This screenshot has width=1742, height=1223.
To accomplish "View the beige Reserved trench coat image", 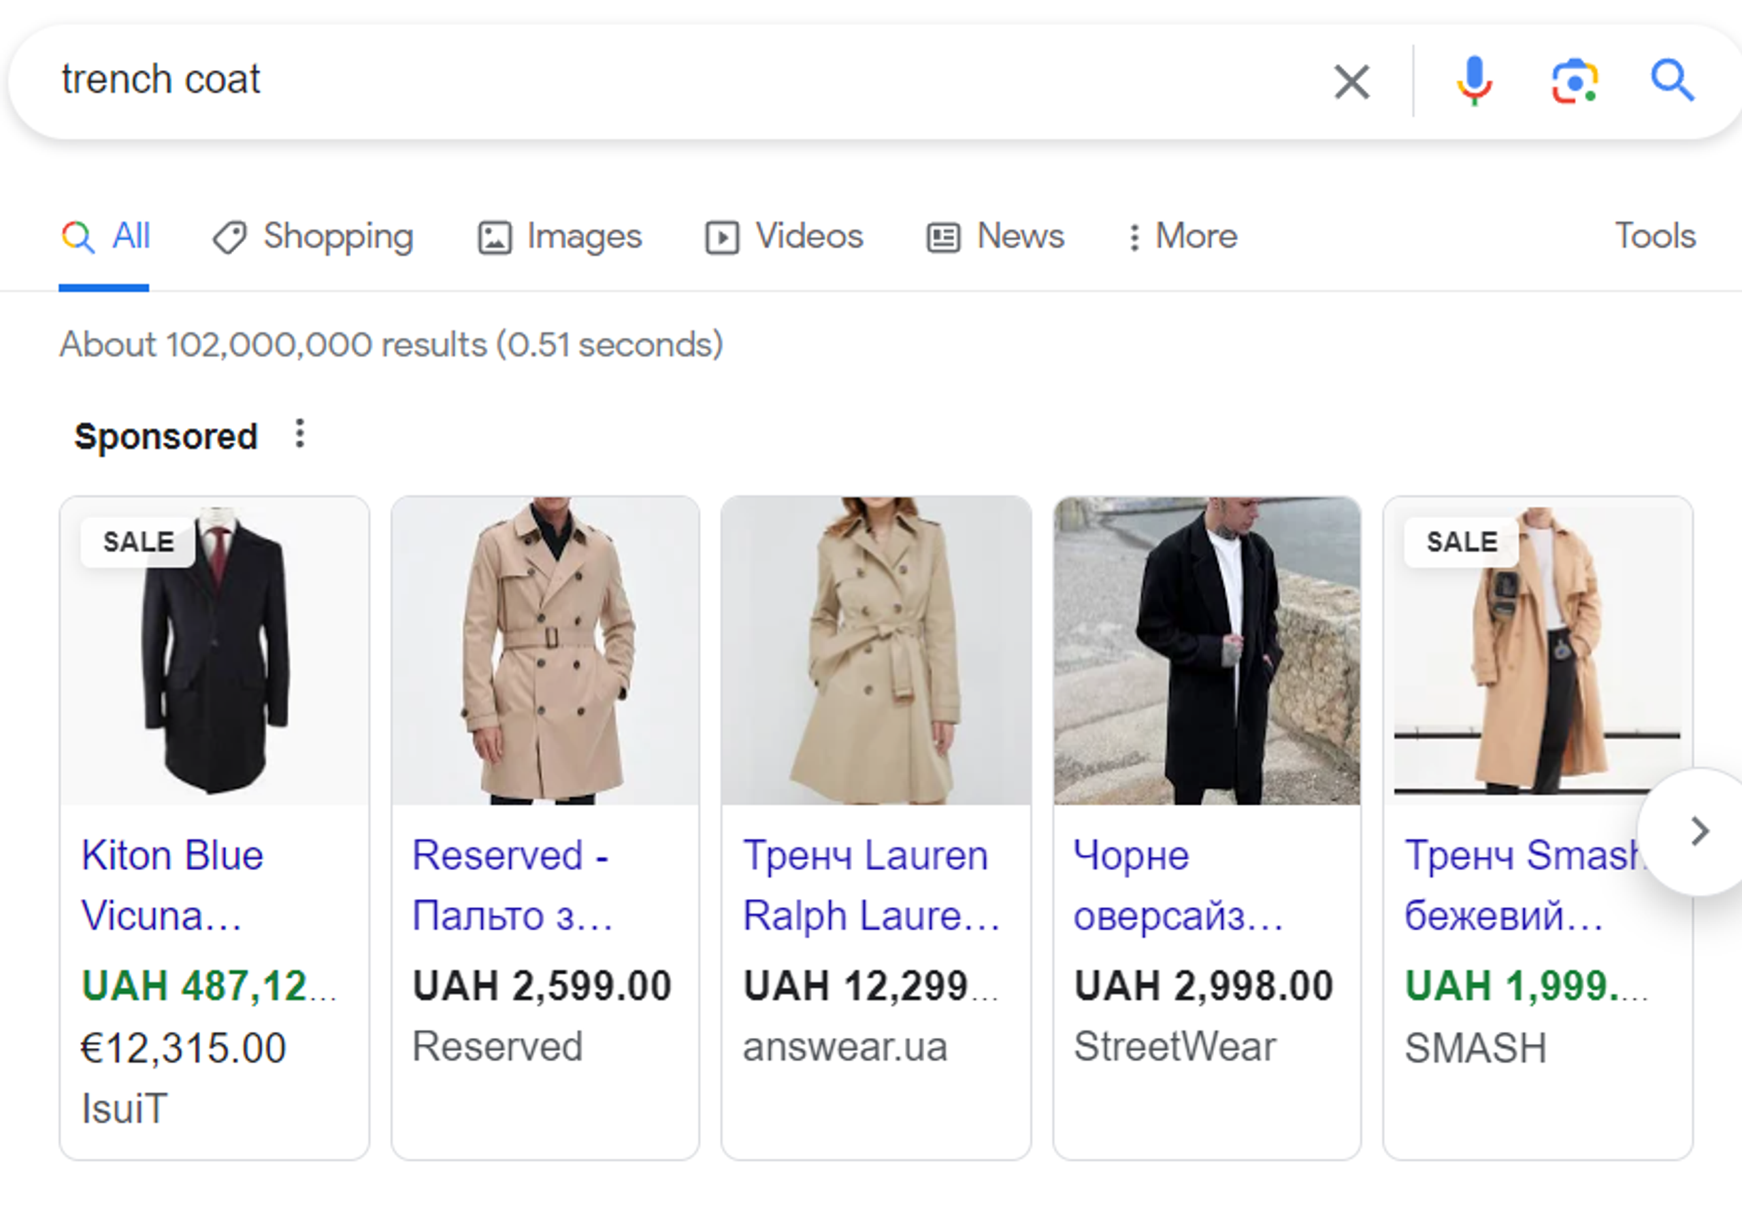I will point(546,650).
